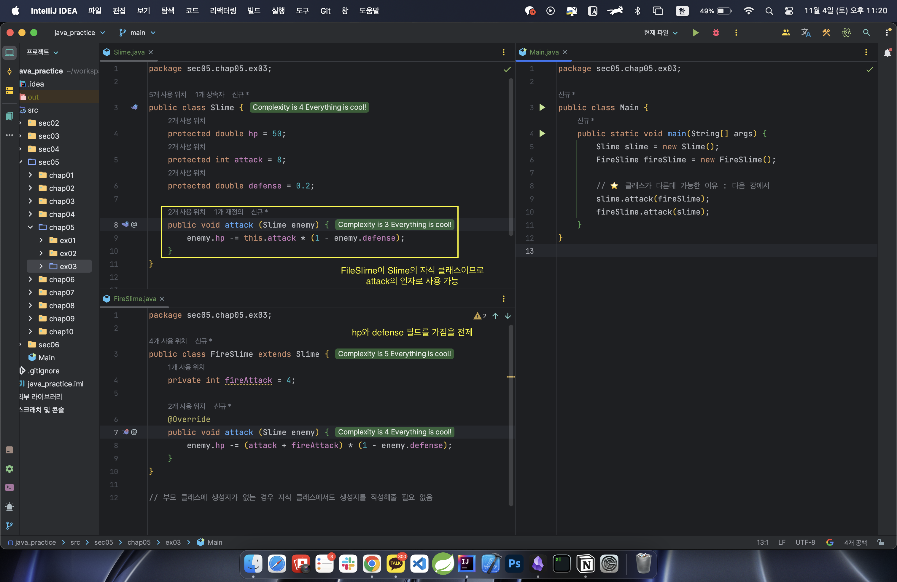Click the green Run button in toolbar
This screenshot has width=897, height=582.
[x=695, y=33]
